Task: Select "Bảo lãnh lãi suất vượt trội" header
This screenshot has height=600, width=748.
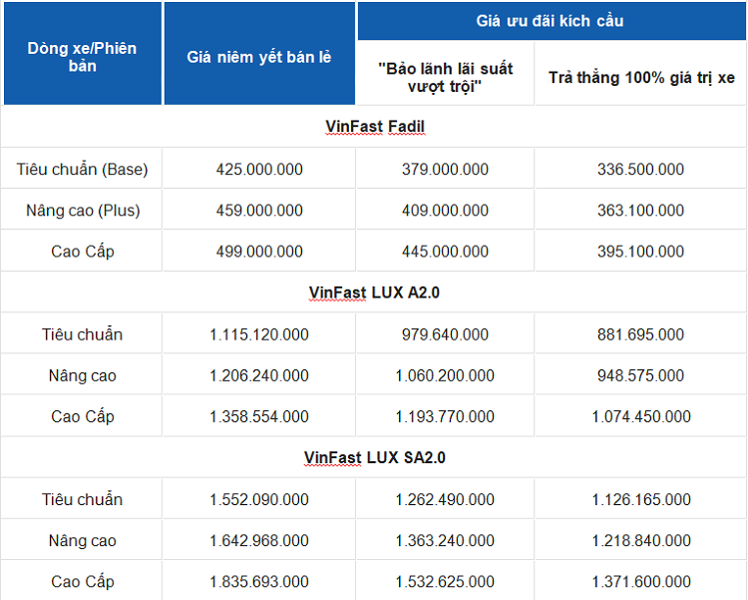Action: pos(446,78)
